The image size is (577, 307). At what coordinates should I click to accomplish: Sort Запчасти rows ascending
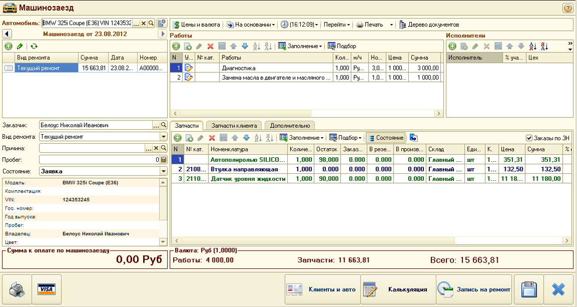coord(258,138)
